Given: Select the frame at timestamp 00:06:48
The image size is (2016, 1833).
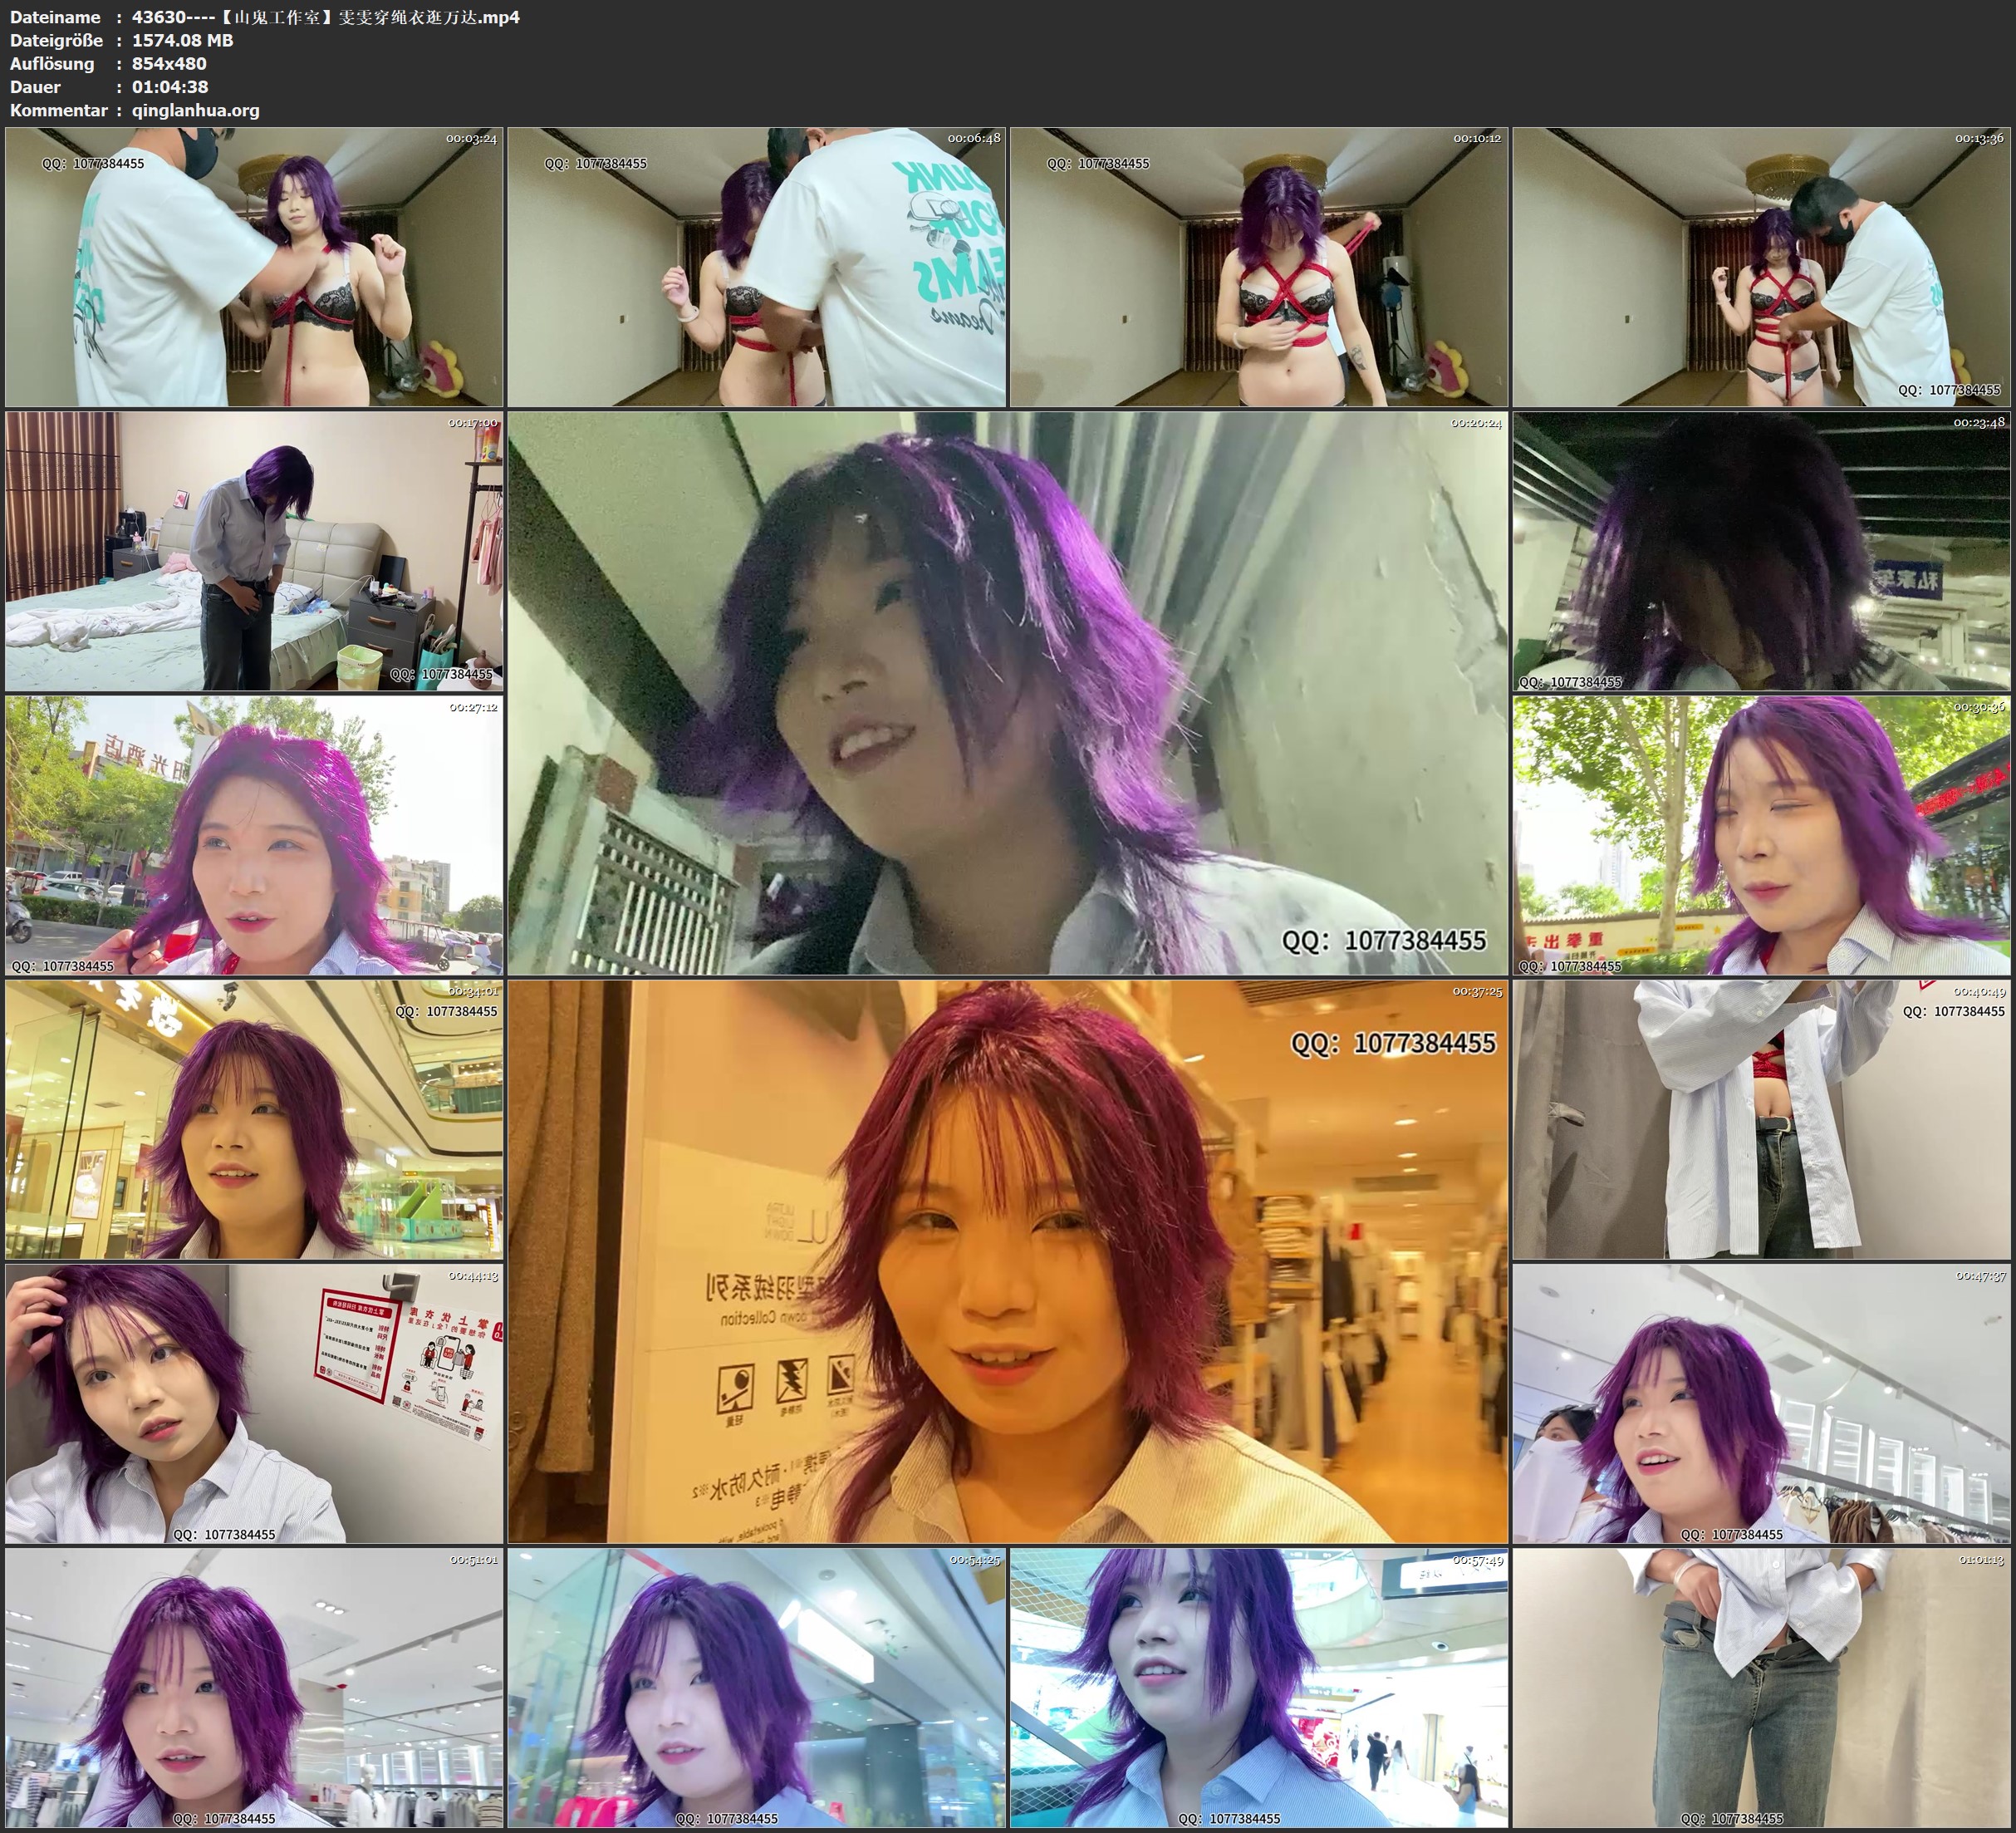Looking at the screenshot, I should 756,266.
